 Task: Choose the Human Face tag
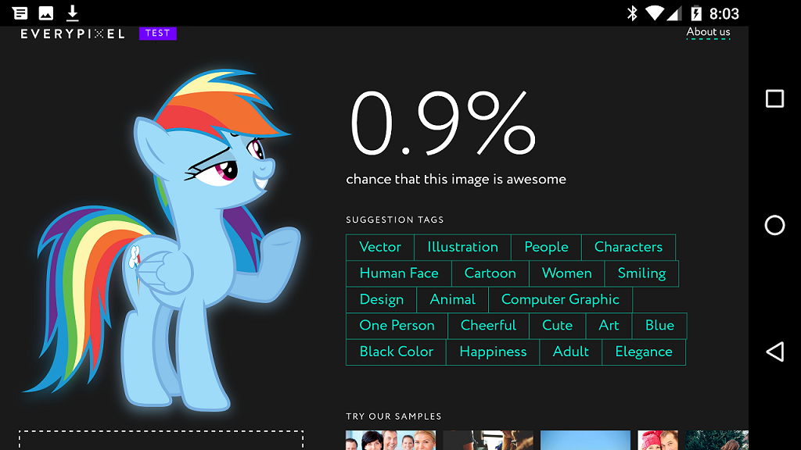(399, 273)
